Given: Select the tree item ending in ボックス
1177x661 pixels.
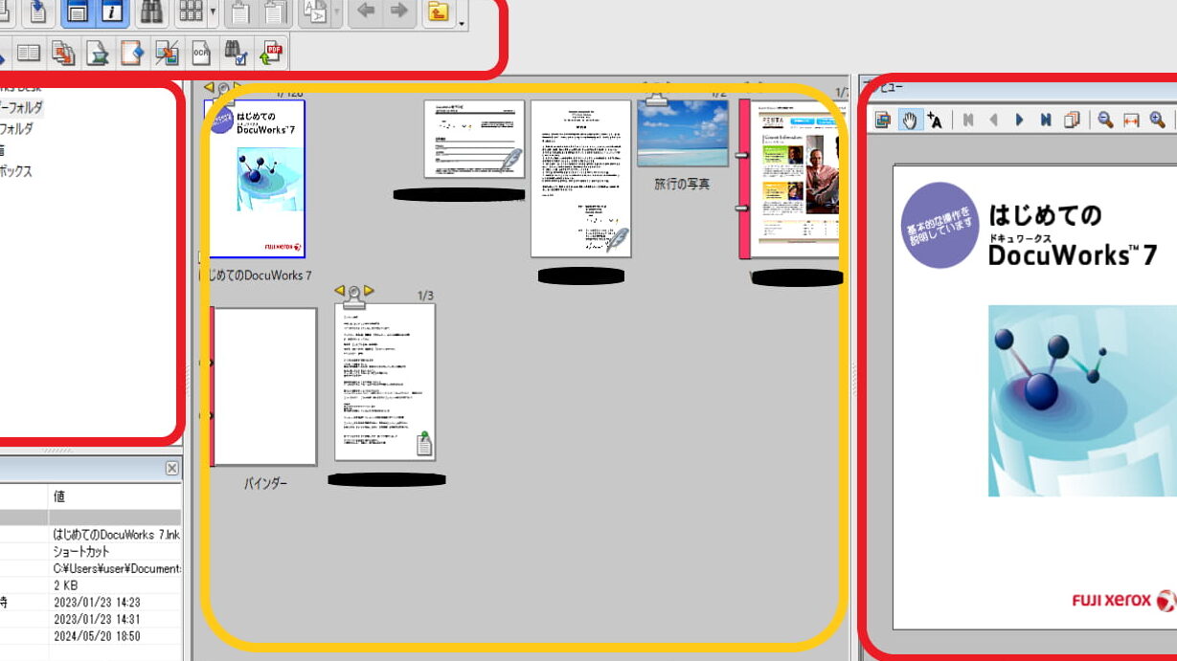Looking at the screenshot, I should pyautogui.click(x=15, y=171).
